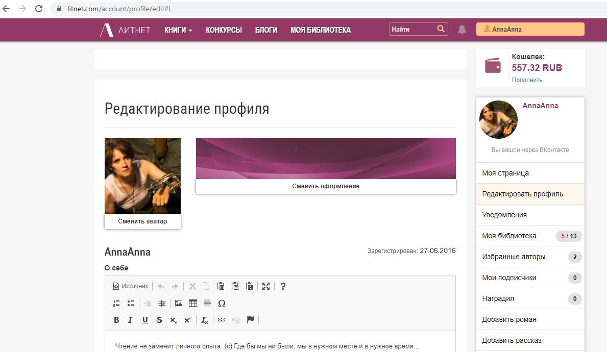Open the AnnaAnna user account menu
Image resolution: width=607 pixels, height=352 pixels.
530,30
